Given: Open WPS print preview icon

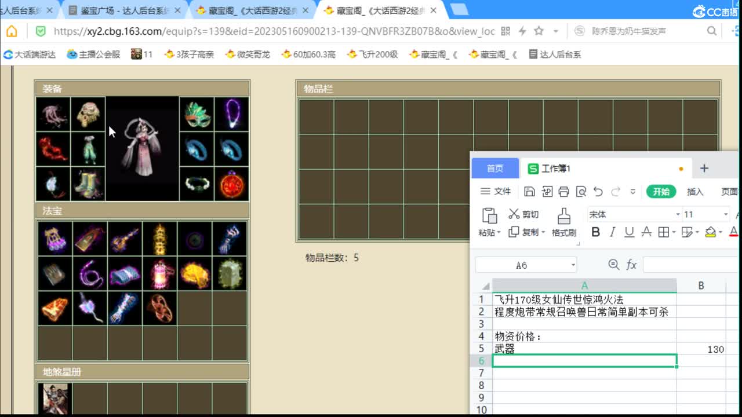Looking at the screenshot, I should click(x=581, y=192).
